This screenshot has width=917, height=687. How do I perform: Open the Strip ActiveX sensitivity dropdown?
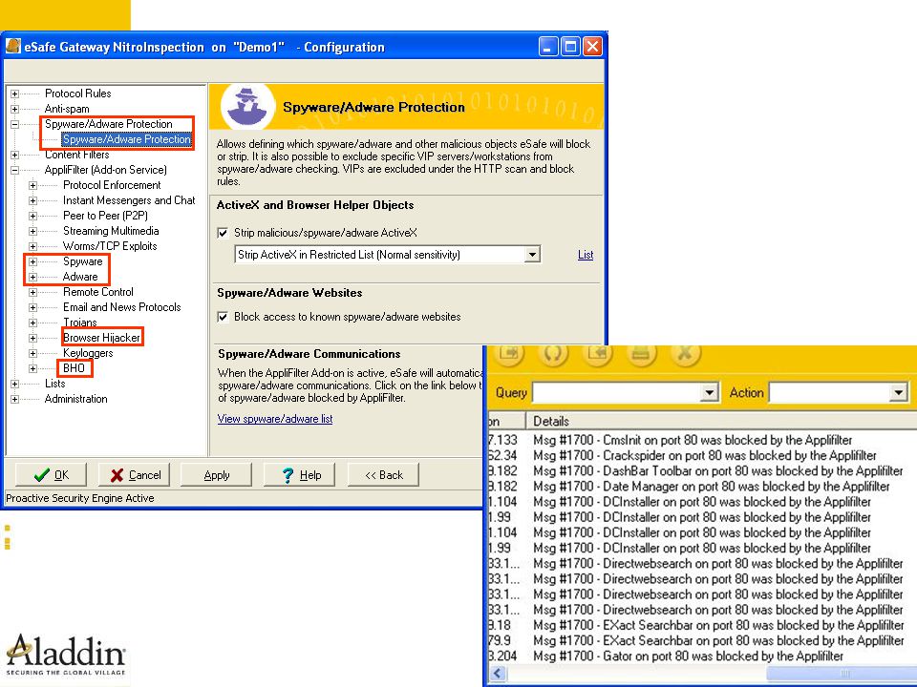pyautogui.click(x=532, y=254)
